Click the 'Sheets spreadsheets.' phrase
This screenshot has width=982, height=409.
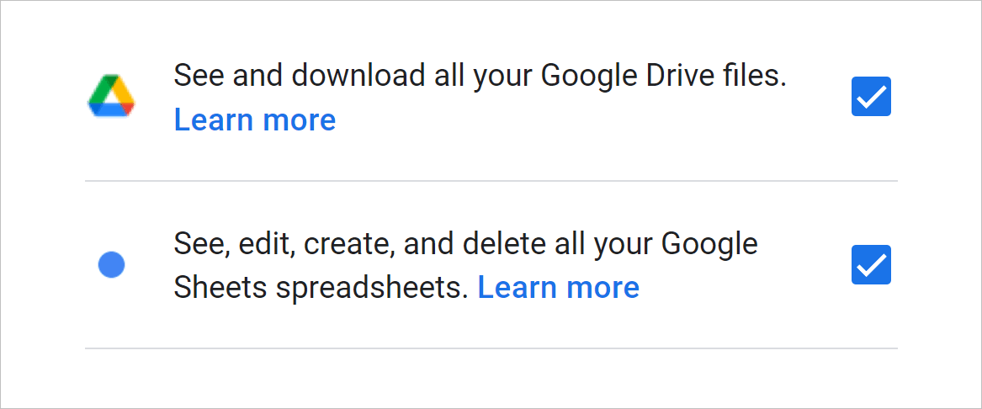pos(321,288)
